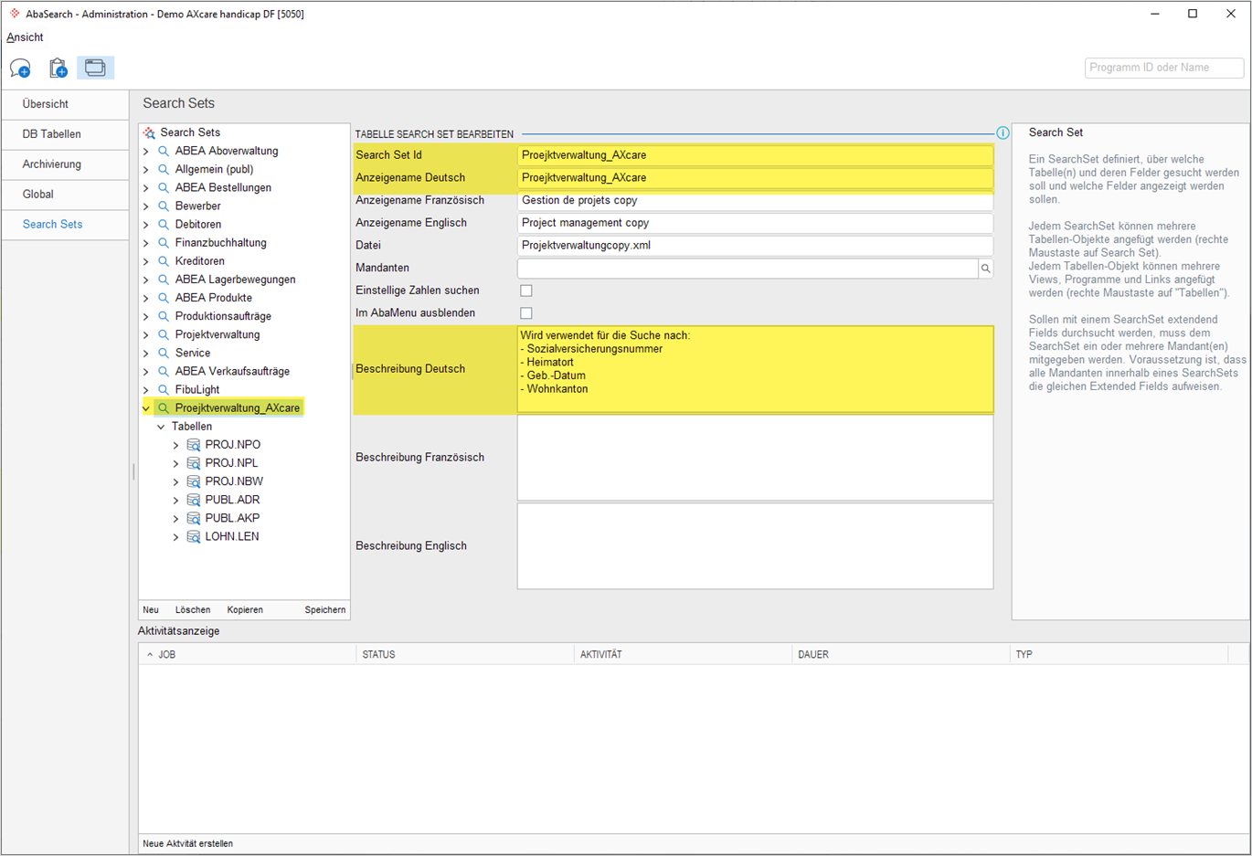Expand the PUBL.ADR table
Image resolution: width=1252 pixels, height=856 pixels.
tap(176, 500)
